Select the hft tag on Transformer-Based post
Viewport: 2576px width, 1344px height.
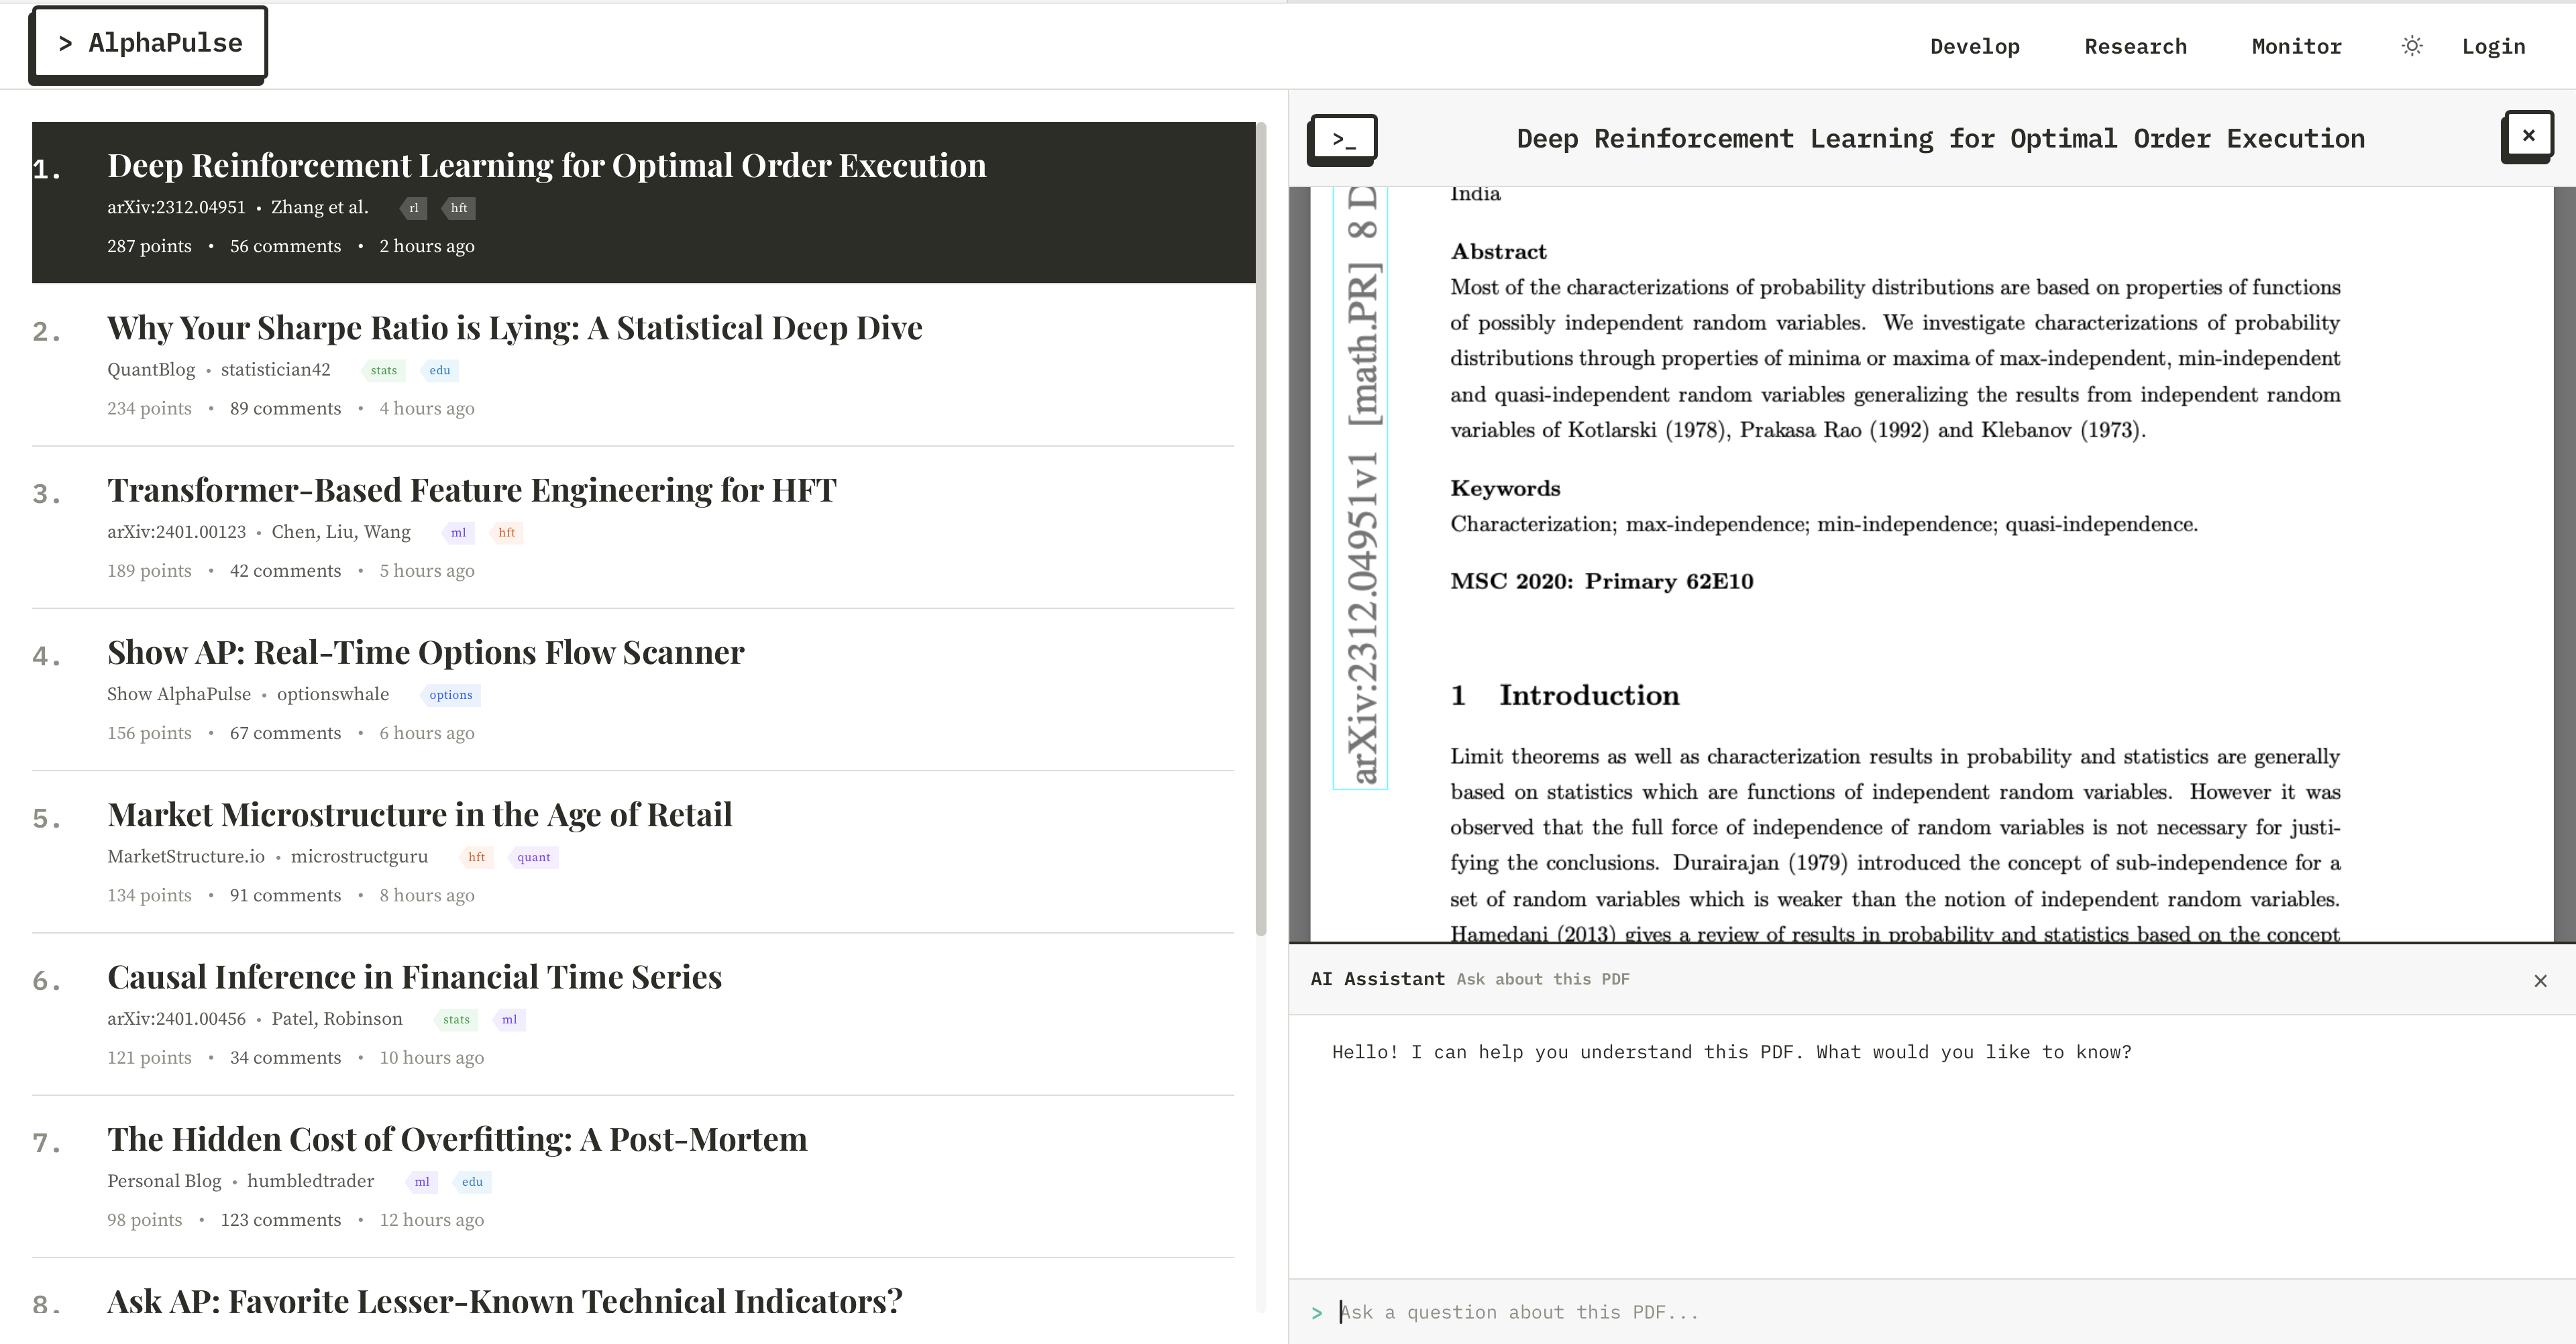[x=506, y=532]
